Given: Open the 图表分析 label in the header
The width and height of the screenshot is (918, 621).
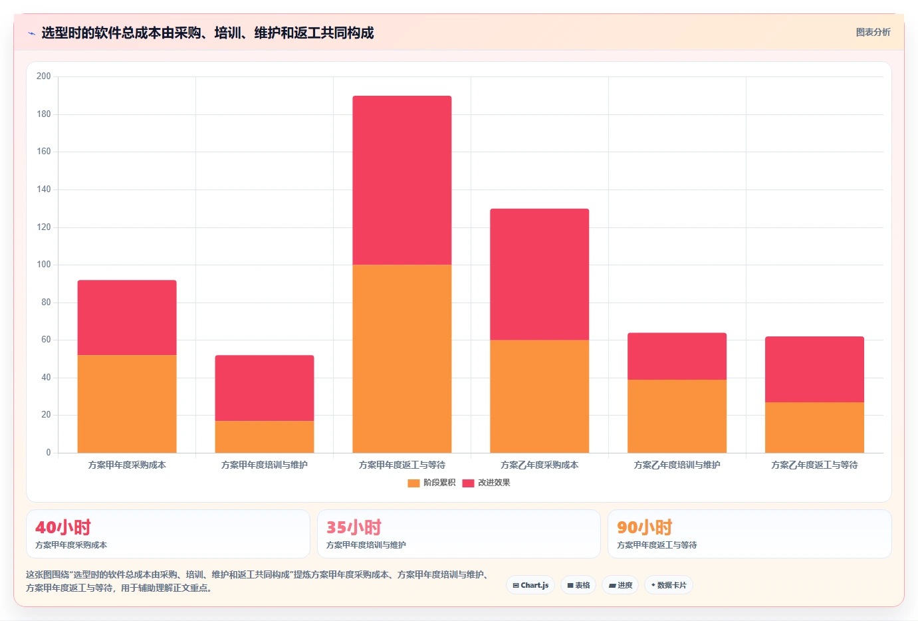Looking at the screenshot, I should [873, 32].
